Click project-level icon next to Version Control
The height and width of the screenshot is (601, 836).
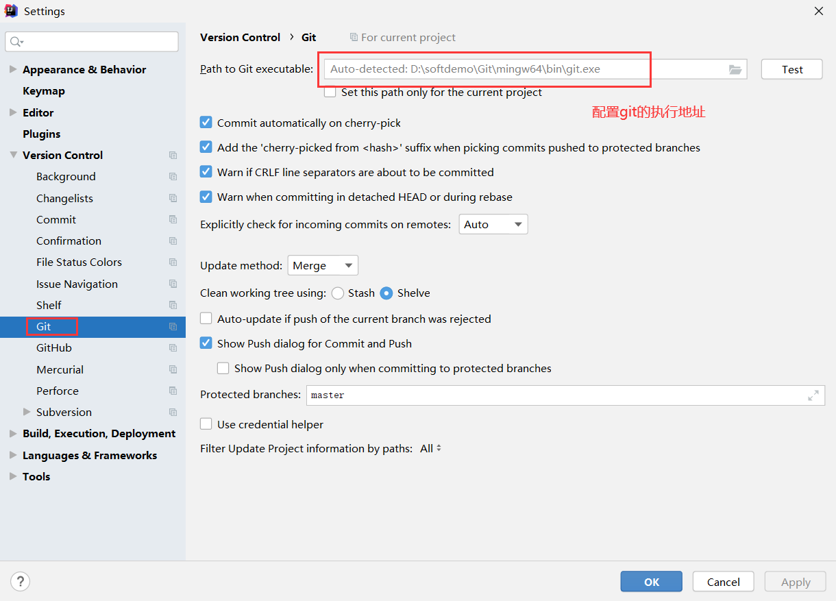[x=173, y=156]
